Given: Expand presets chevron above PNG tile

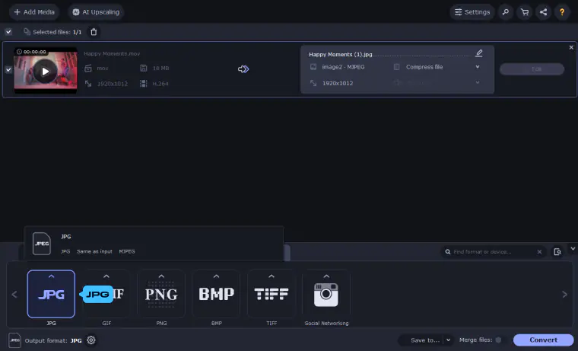Looking at the screenshot, I should (x=161, y=276).
